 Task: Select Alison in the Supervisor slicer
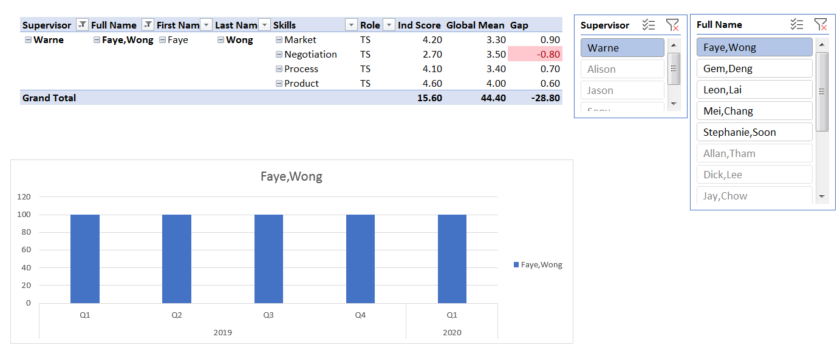point(623,69)
